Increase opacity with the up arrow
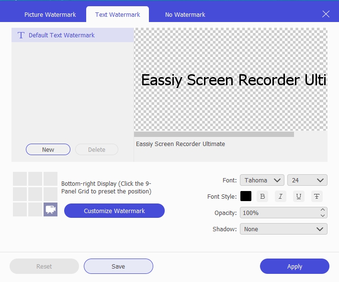The image size is (339, 282). (x=323, y=210)
